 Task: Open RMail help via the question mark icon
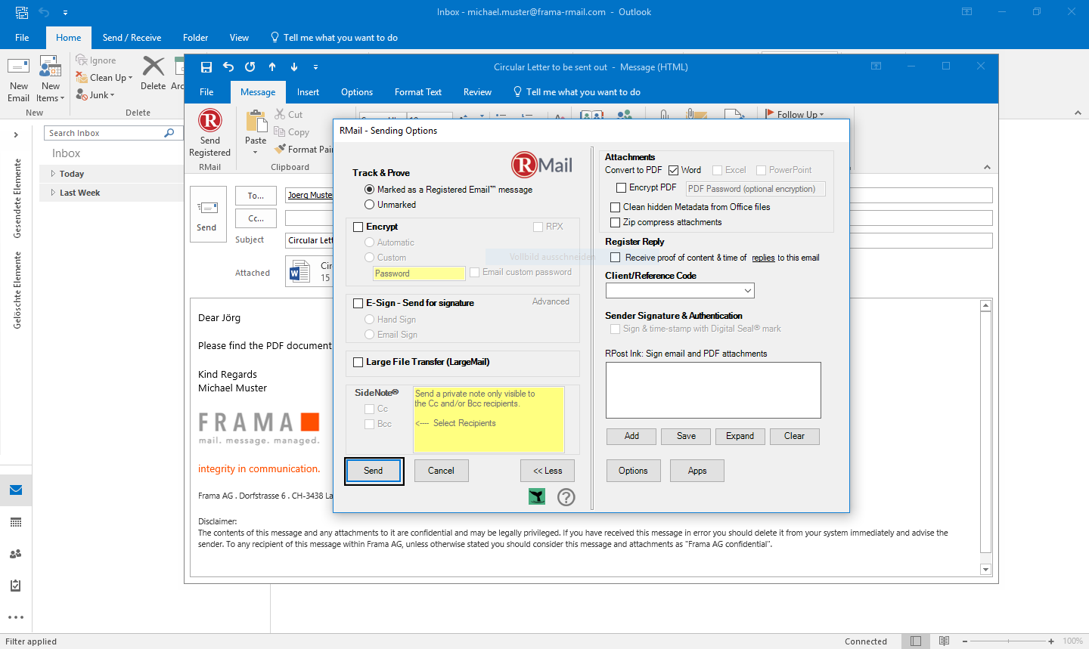tap(566, 496)
